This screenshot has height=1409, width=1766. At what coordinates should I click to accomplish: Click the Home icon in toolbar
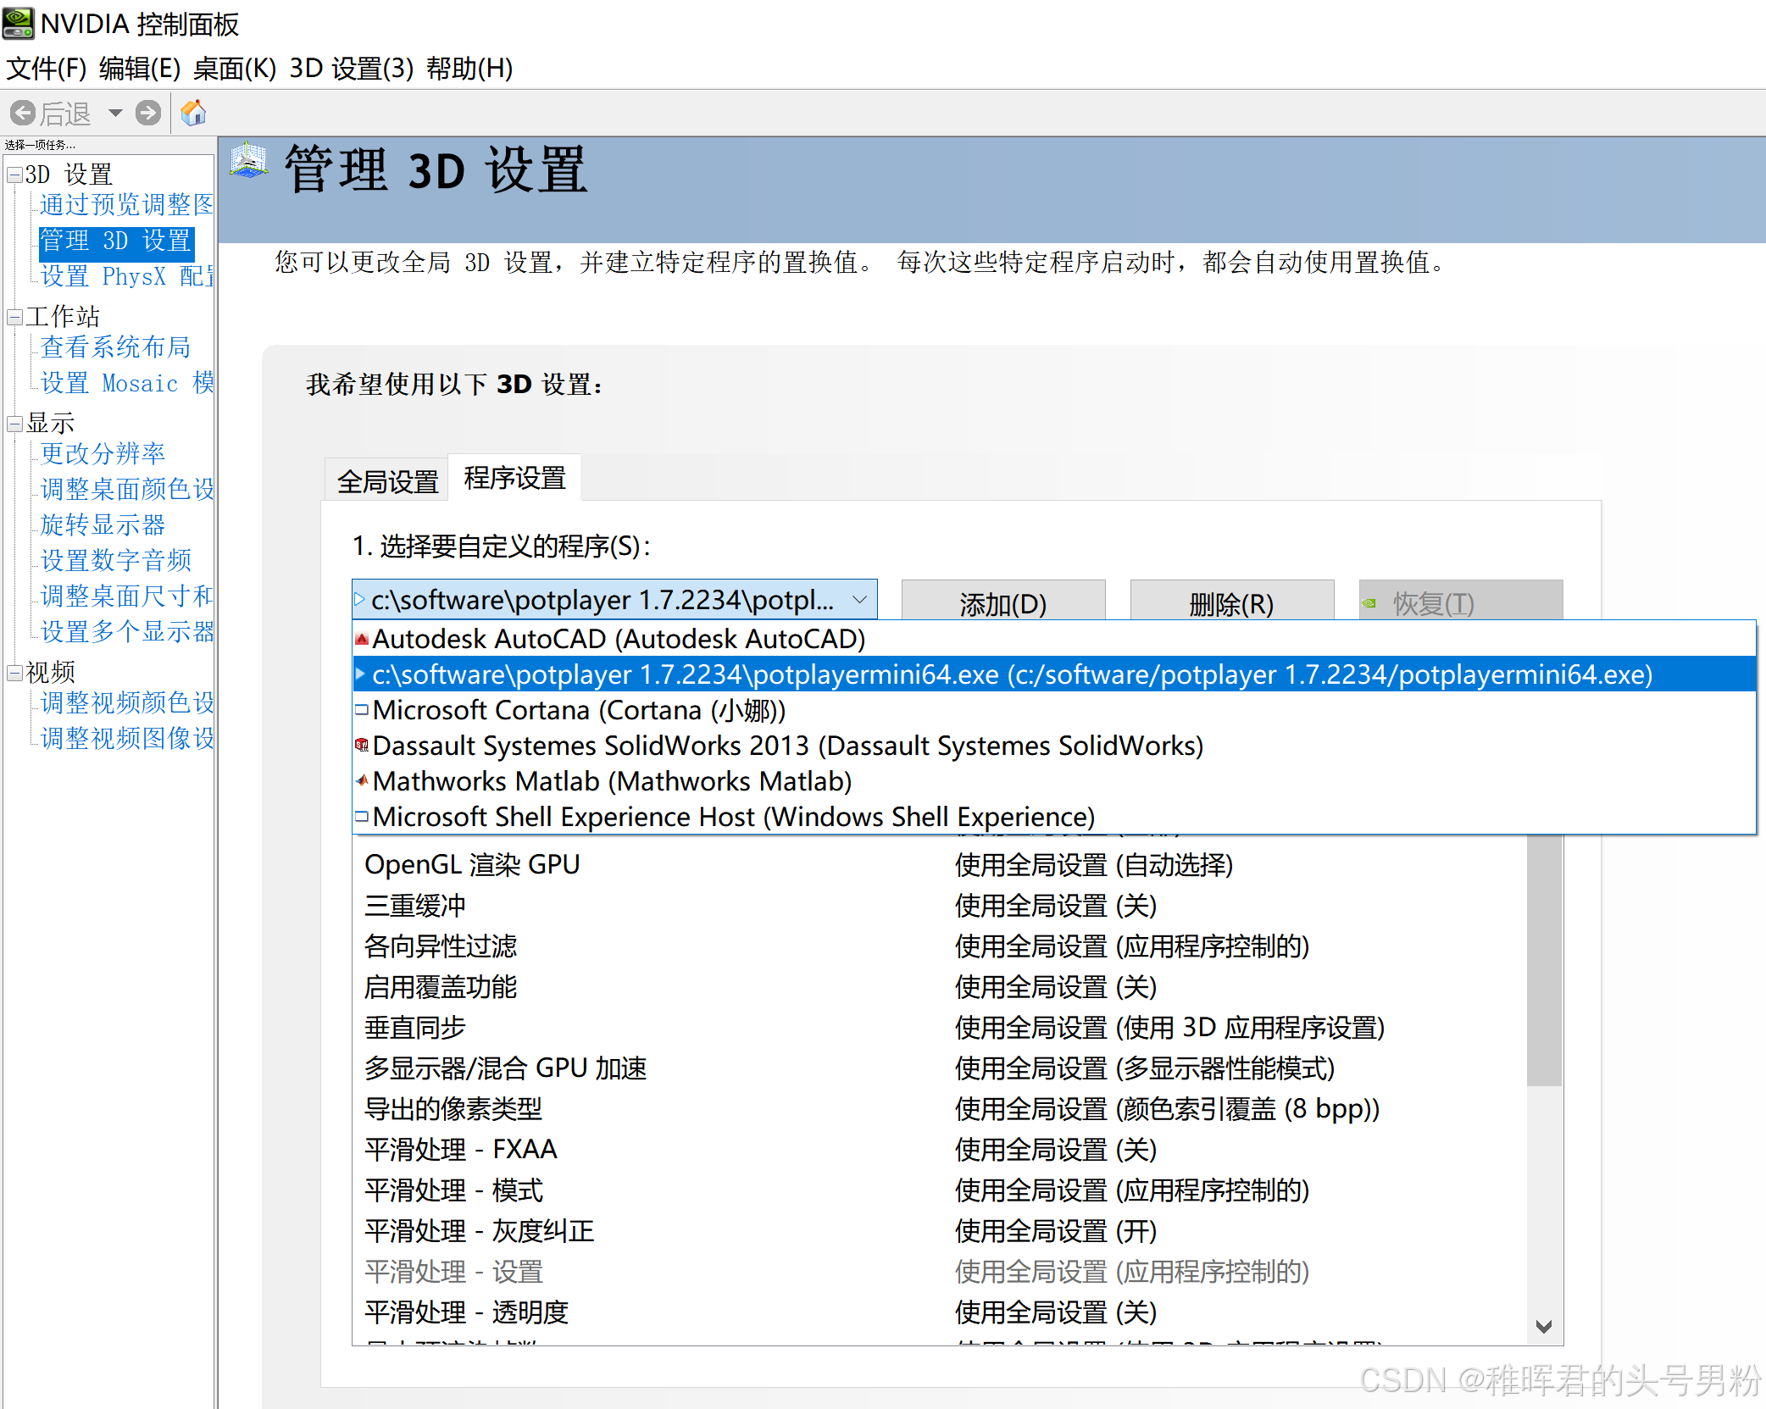193,113
